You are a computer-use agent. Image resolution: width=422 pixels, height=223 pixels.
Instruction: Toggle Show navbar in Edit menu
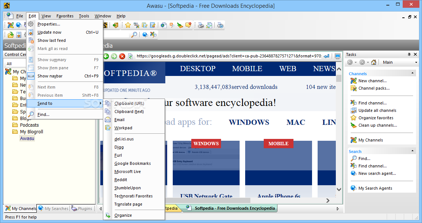pyautogui.click(x=65, y=76)
